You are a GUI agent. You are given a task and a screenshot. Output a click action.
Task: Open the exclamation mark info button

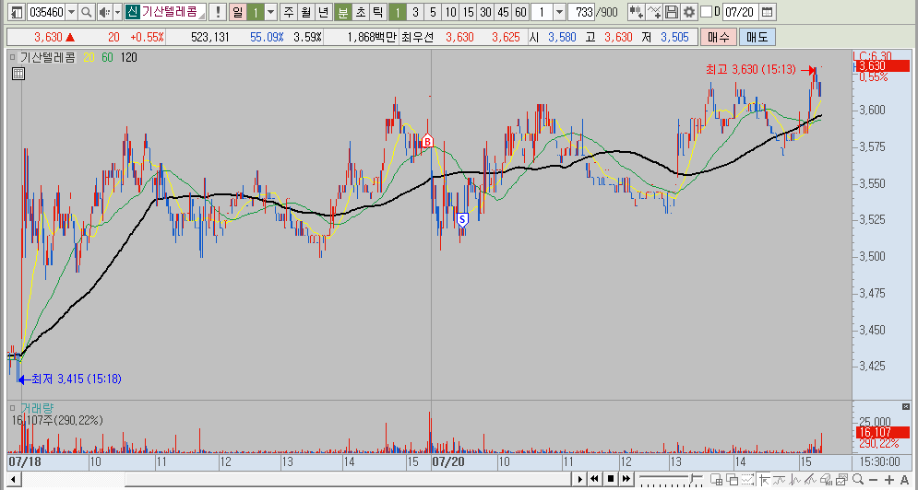click(x=218, y=12)
